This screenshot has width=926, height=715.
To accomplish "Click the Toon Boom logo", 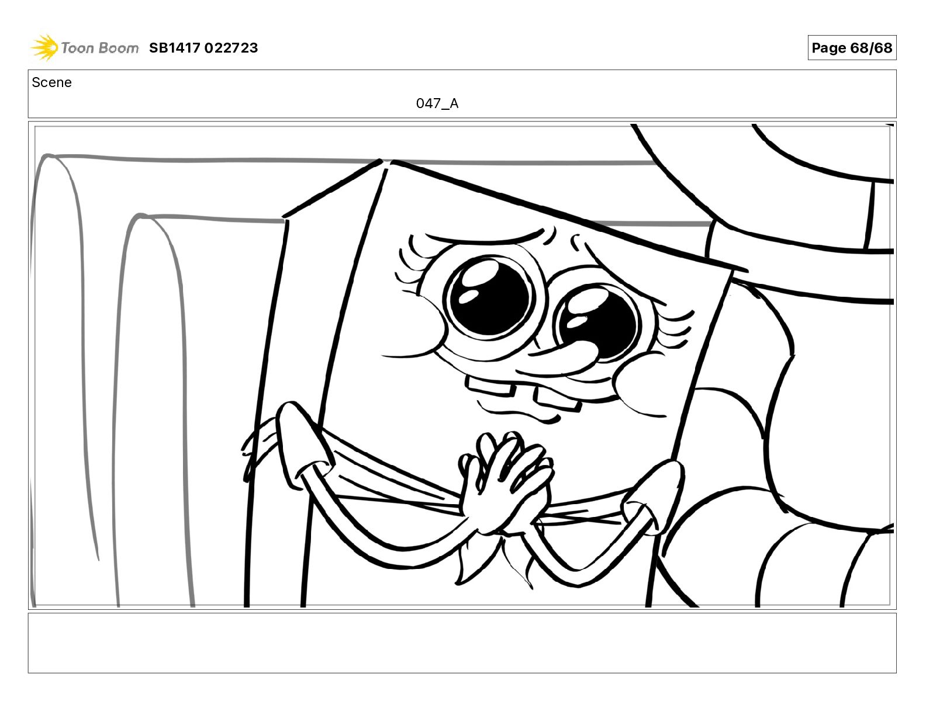I will click(85, 48).
